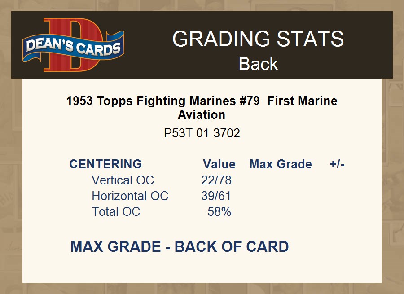Click the CENTERING section header
Screen dimensions: 404x294
tap(105, 164)
